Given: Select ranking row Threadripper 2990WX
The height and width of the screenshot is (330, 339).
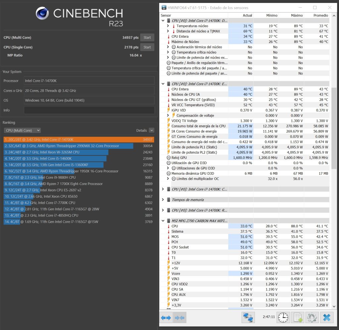Looking at the screenshot, I should [79, 146].
